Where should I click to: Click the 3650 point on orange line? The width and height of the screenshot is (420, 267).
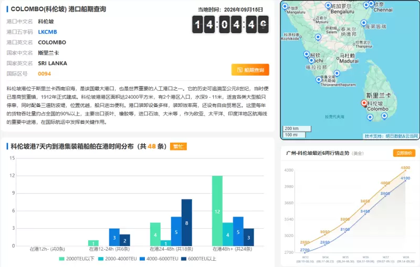(x=365, y=204)
